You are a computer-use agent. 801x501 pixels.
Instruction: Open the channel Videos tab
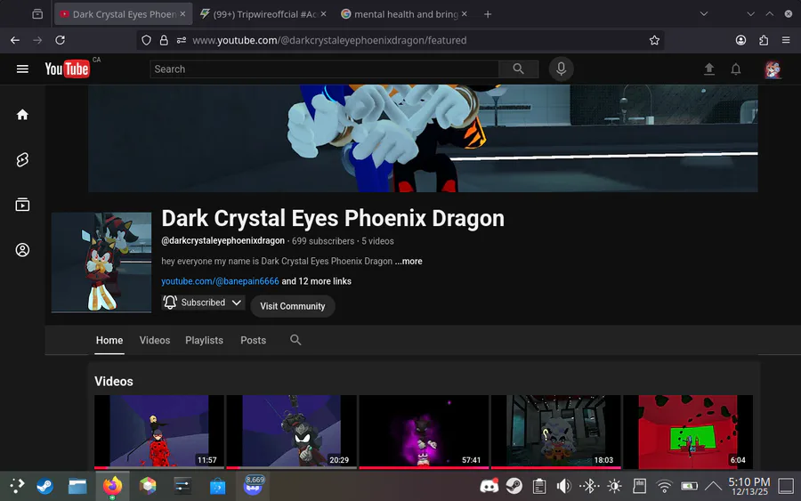click(x=155, y=340)
